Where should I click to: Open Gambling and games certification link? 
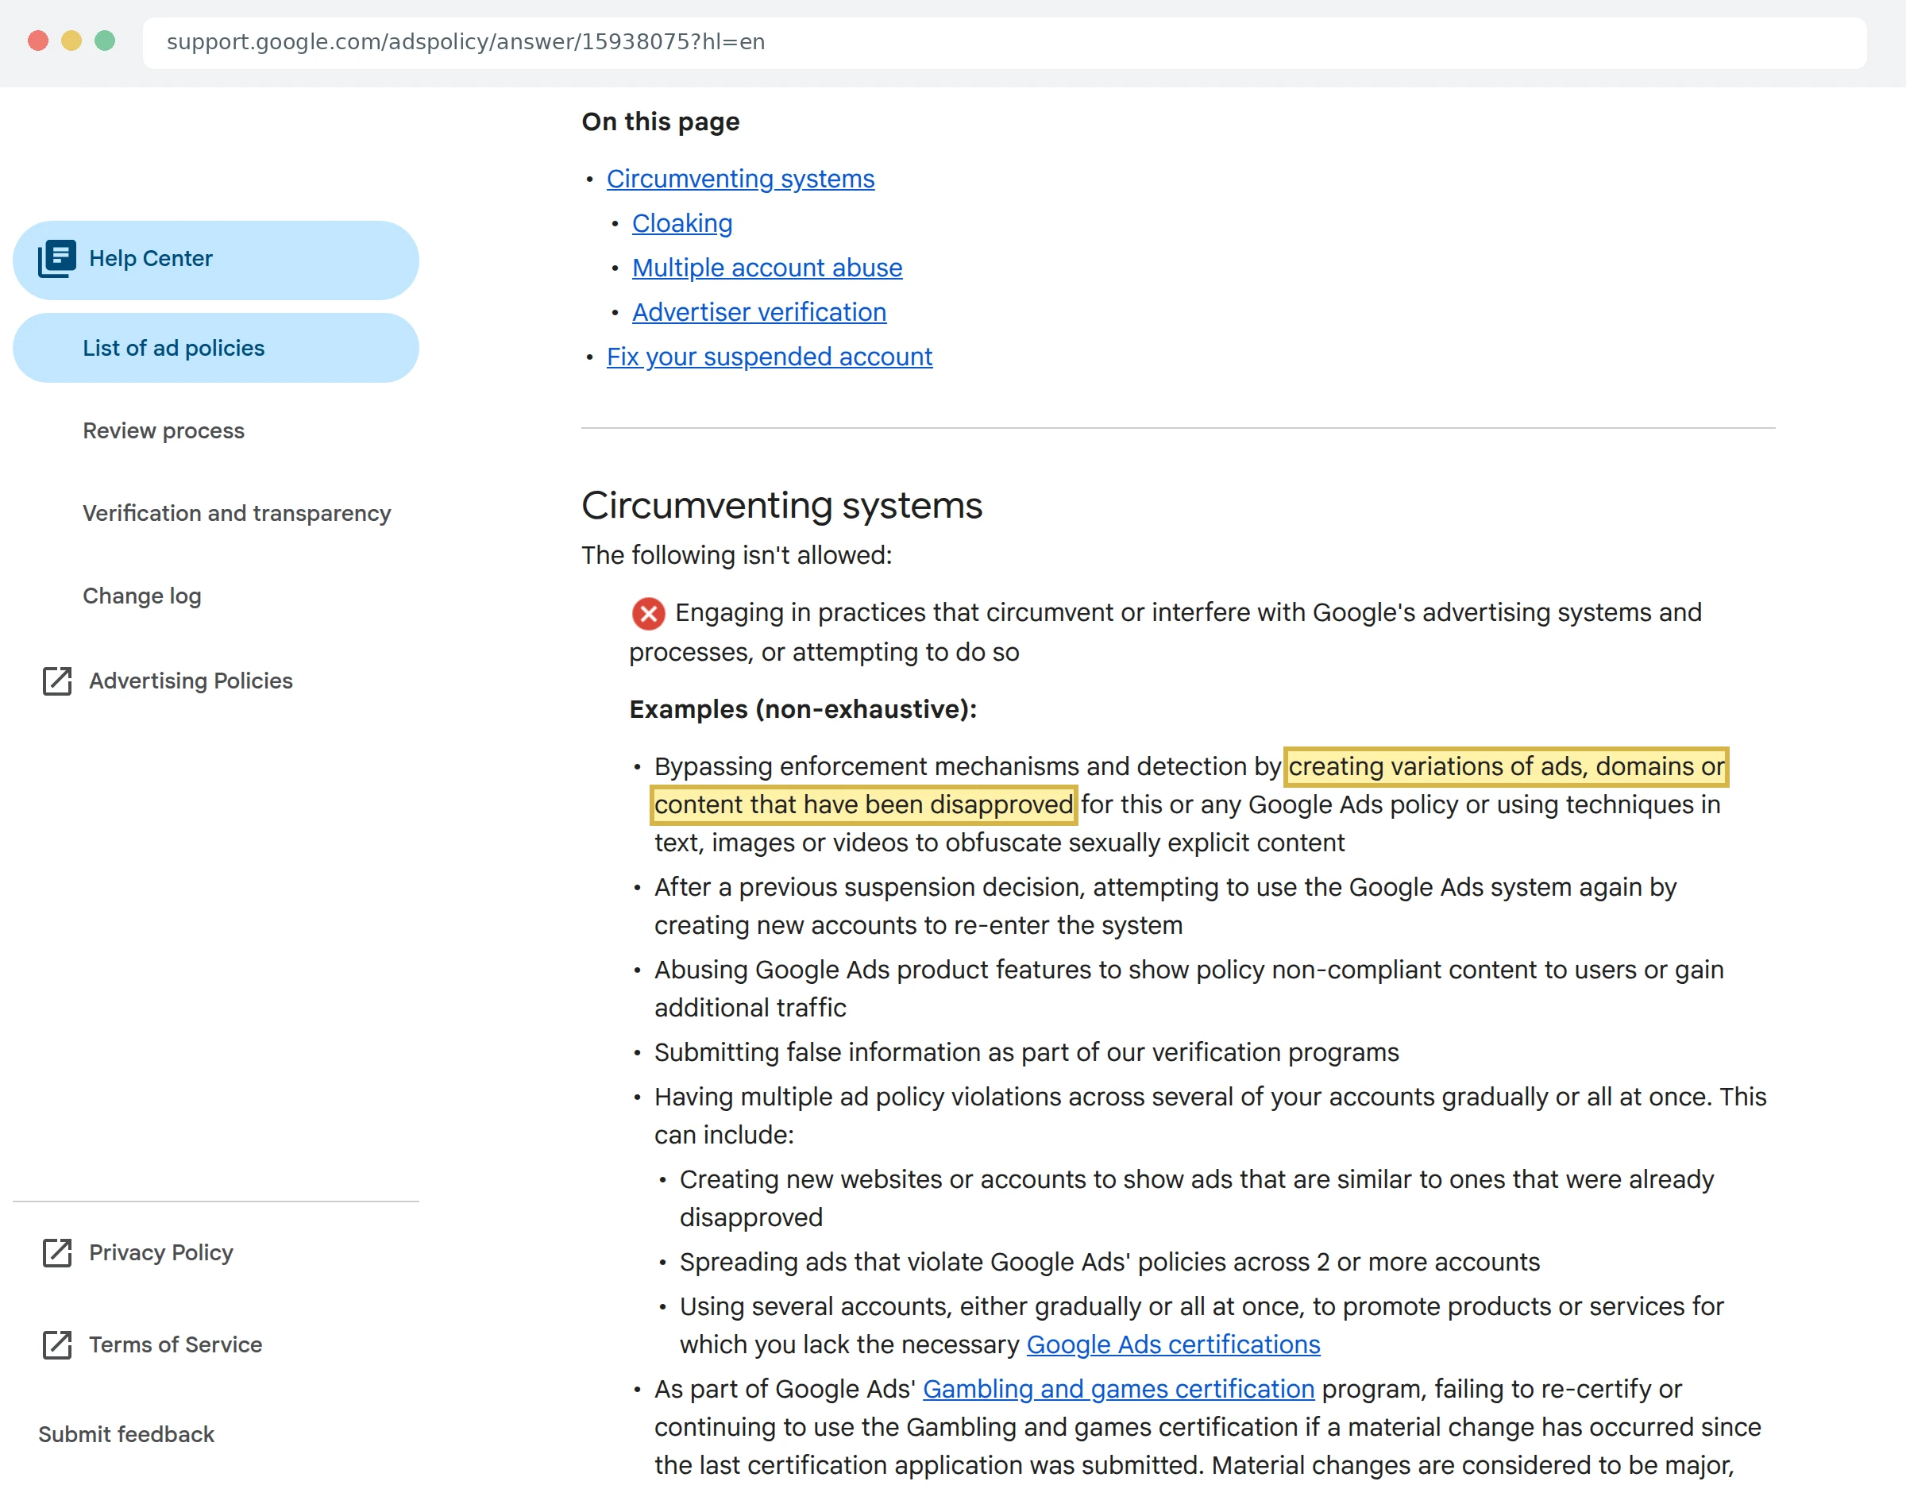[x=1118, y=1389]
